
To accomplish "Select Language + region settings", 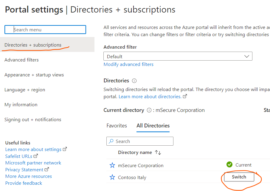I will pyautogui.click(x=25, y=90).
